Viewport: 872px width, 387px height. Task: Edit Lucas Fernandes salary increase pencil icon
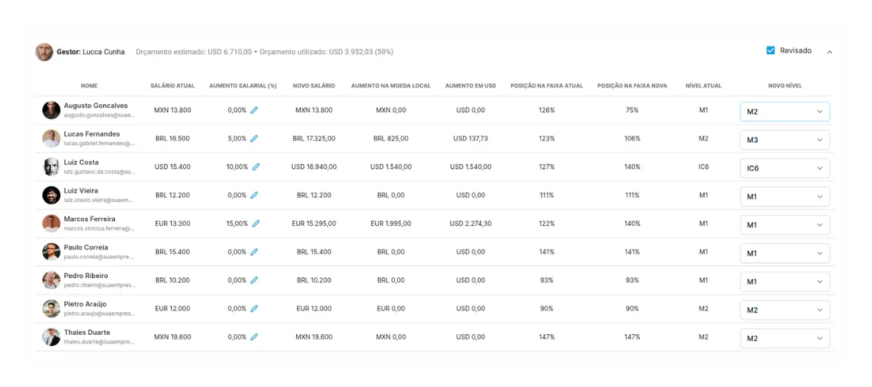pos(254,139)
